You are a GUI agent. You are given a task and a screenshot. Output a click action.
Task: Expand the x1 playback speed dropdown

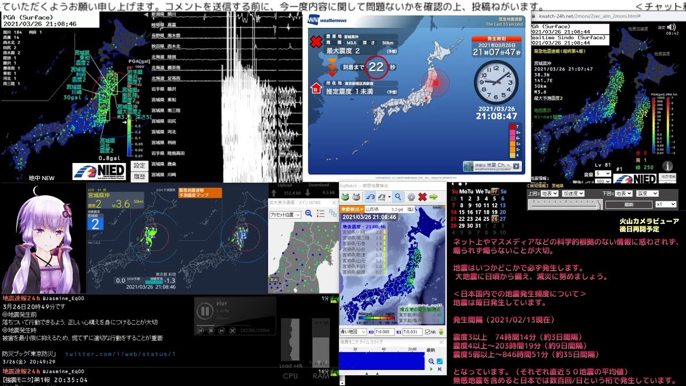666,204
